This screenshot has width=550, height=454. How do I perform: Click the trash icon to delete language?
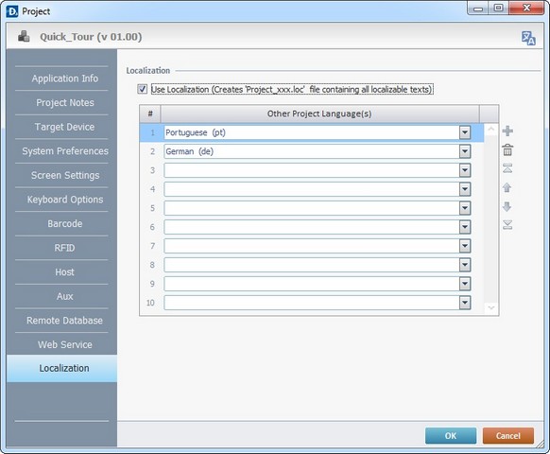pyautogui.click(x=507, y=150)
